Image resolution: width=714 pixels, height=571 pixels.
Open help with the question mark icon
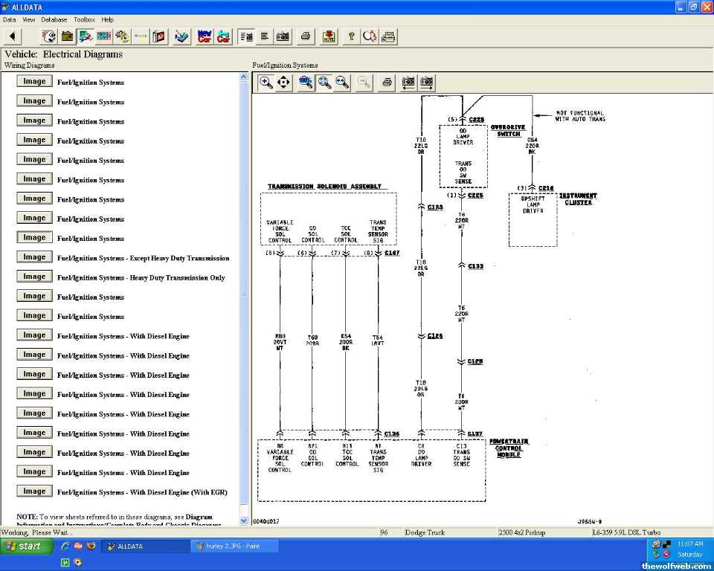[351, 36]
